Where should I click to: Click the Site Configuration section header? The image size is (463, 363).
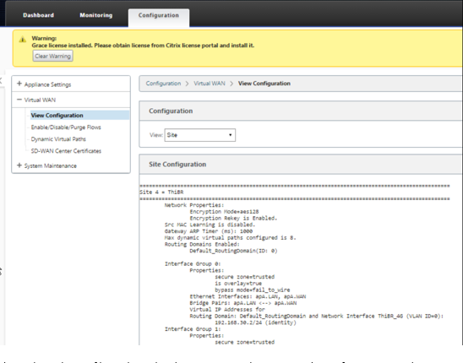point(177,165)
